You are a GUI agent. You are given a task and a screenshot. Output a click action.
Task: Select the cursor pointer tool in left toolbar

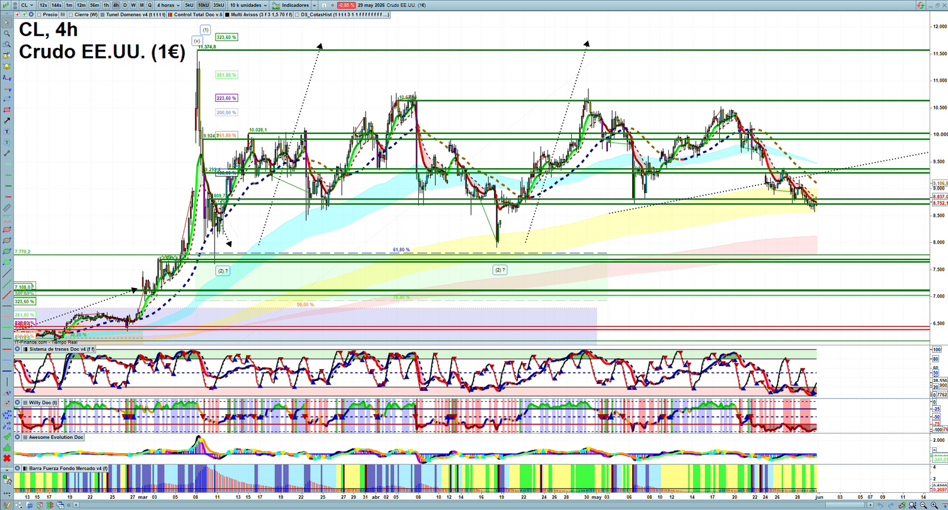coord(7,23)
